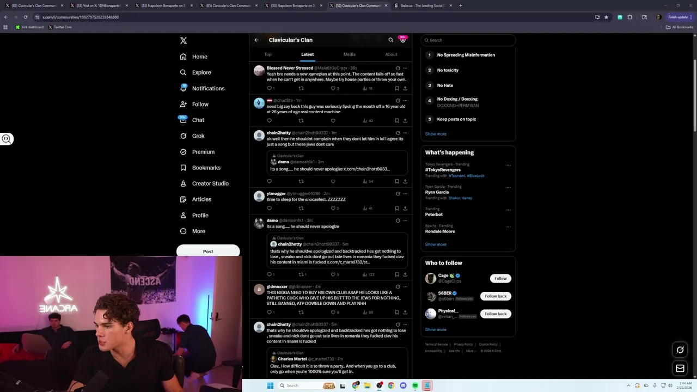Show more community rules
Screen dimensions: 697x392
[436, 134]
